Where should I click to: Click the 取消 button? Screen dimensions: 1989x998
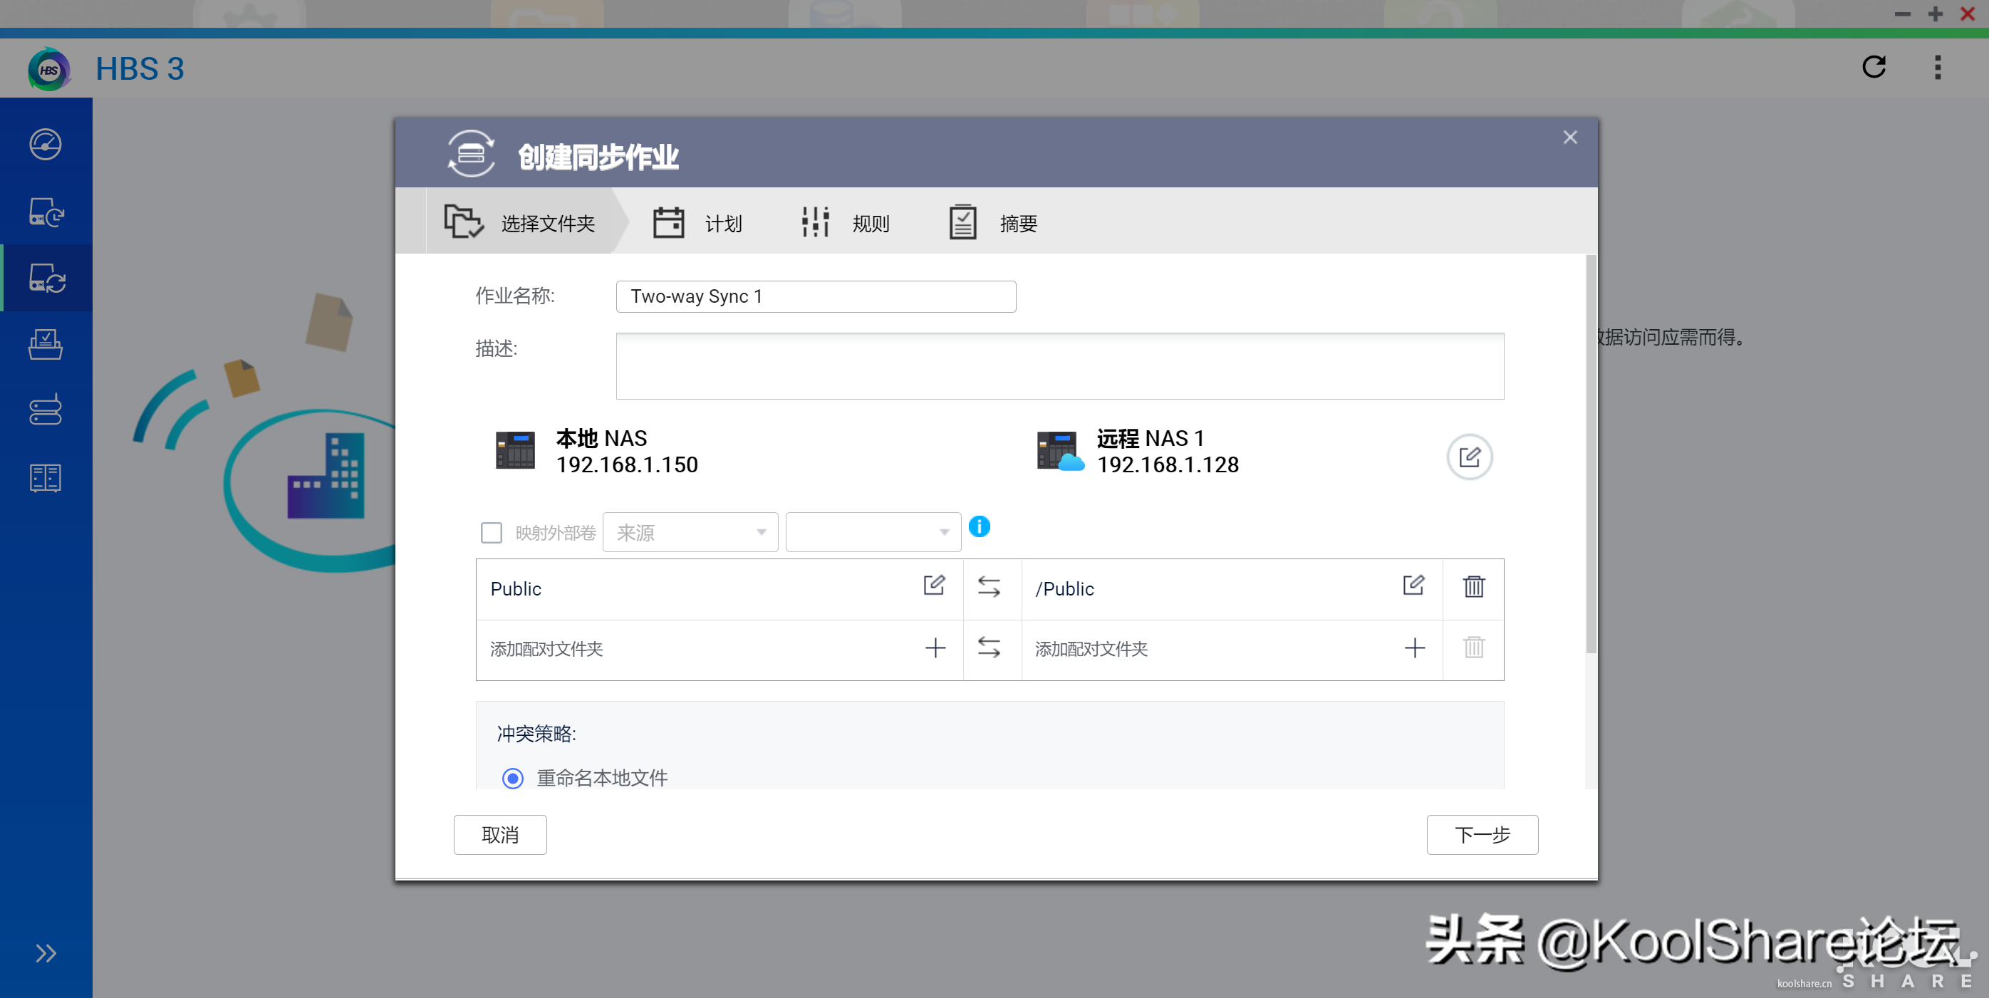point(499,834)
